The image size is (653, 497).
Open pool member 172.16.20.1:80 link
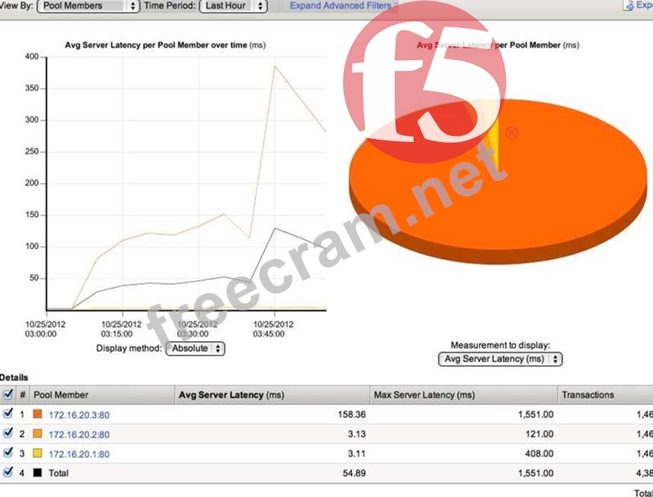pos(79,453)
